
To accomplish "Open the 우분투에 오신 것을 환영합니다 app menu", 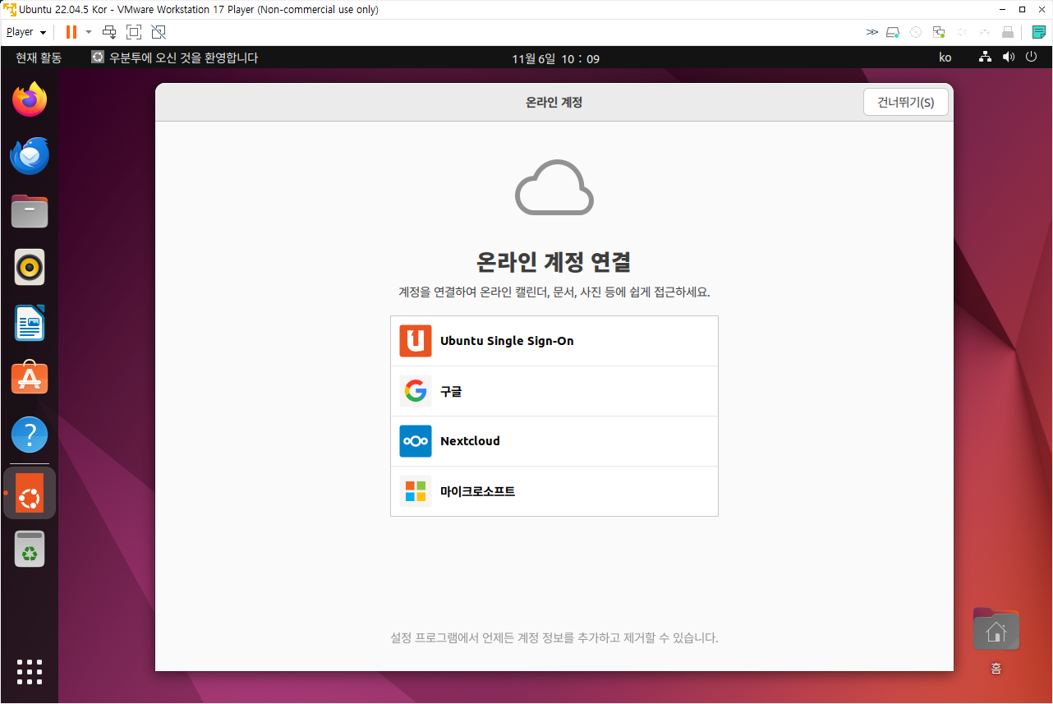I will 175,58.
